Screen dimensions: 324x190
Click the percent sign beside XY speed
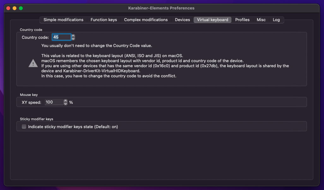(71, 103)
